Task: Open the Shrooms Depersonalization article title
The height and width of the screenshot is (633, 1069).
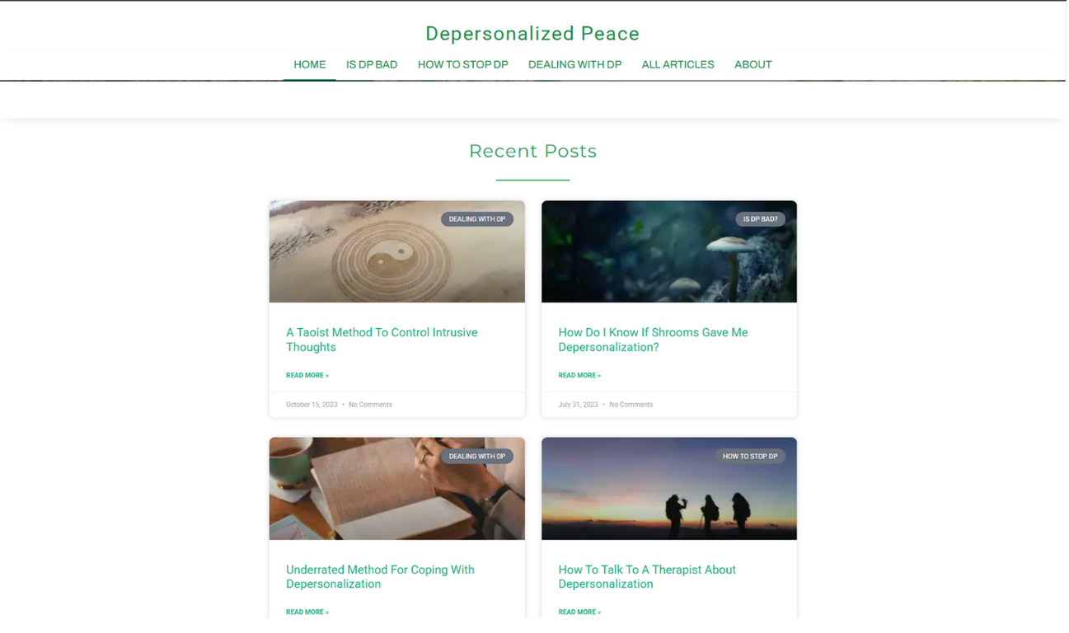Action: (654, 340)
